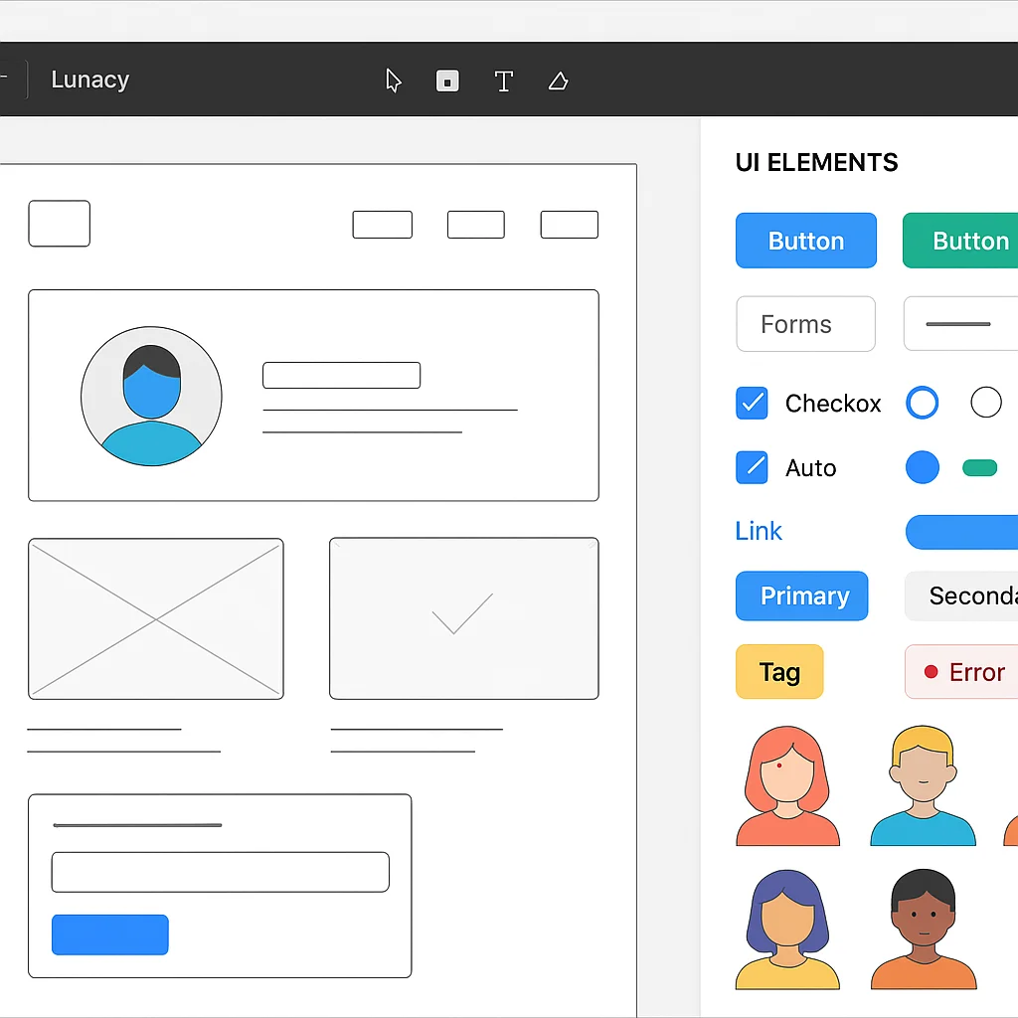Click the Lunacy menu label
This screenshot has width=1018, height=1018.
pyautogui.click(x=89, y=80)
